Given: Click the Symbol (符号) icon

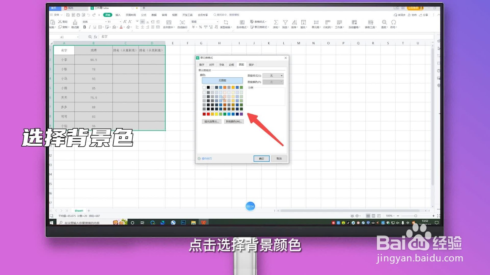Looking at the screenshot, I should (394, 22).
